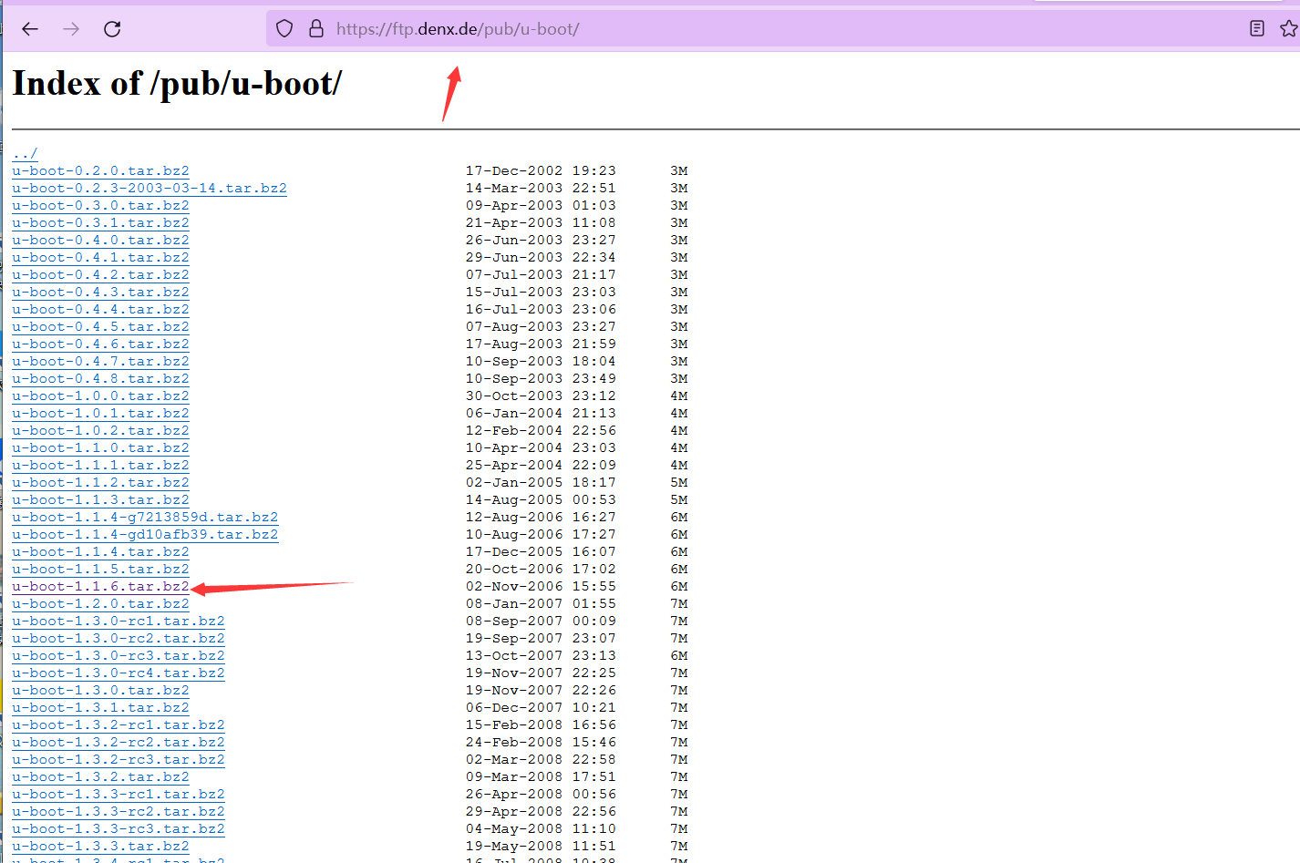Open the parent directory link
Screen dimensions: 1300x863
tap(24, 153)
